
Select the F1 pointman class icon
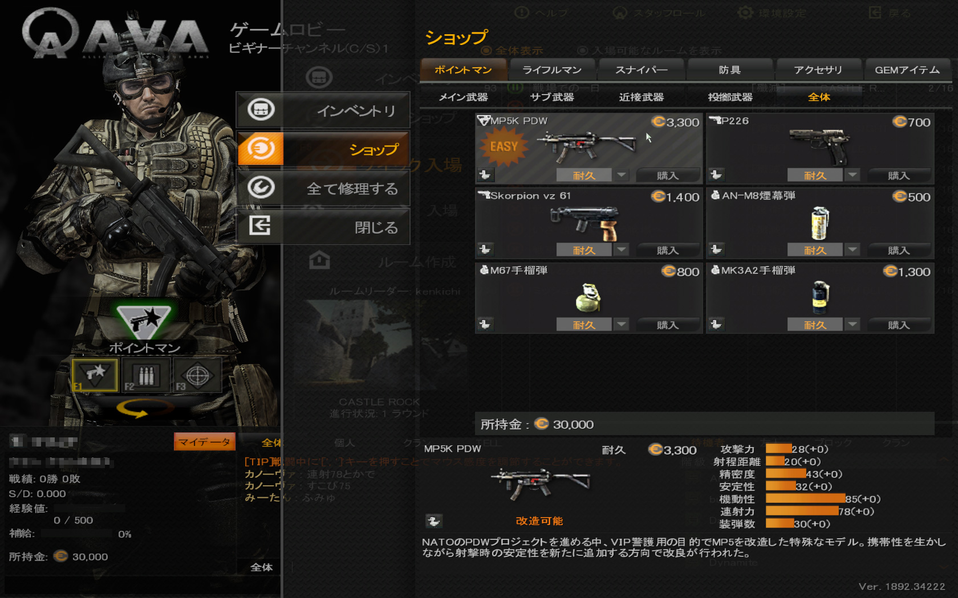(x=95, y=375)
